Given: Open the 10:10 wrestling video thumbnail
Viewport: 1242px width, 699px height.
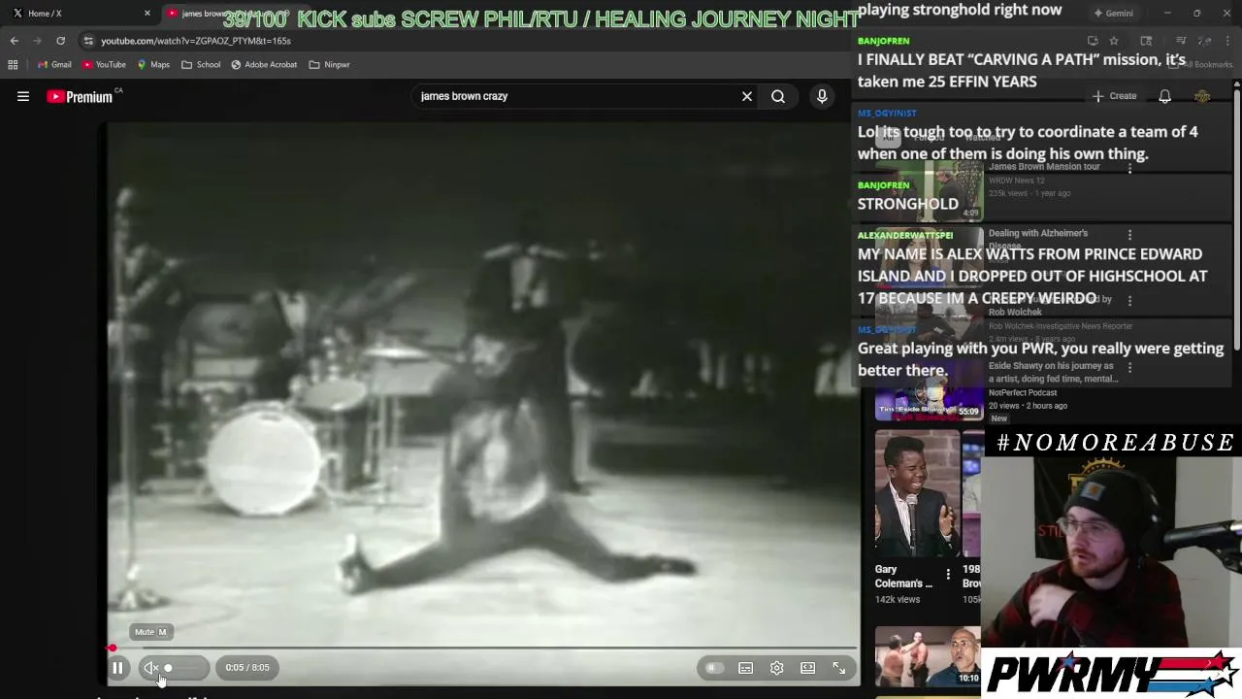Looking at the screenshot, I should 928,656.
